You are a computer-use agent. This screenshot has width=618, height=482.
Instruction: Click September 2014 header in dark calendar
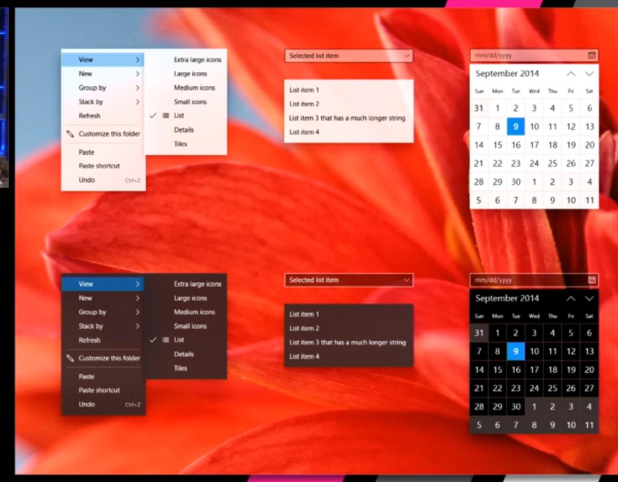(507, 298)
